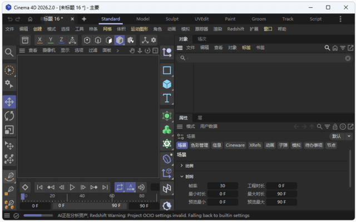
Task: Switch to the Sculpt layout tab
Action: (172, 19)
